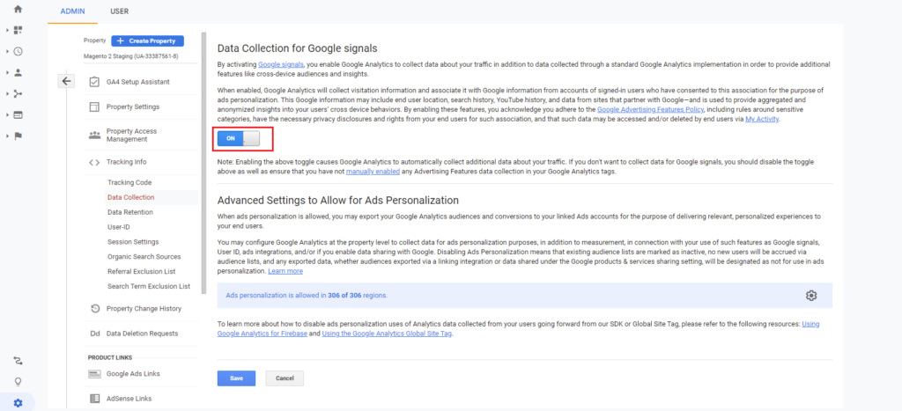The height and width of the screenshot is (411, 902).
Task: Follow the My Activity link
Action: [762, 120]
